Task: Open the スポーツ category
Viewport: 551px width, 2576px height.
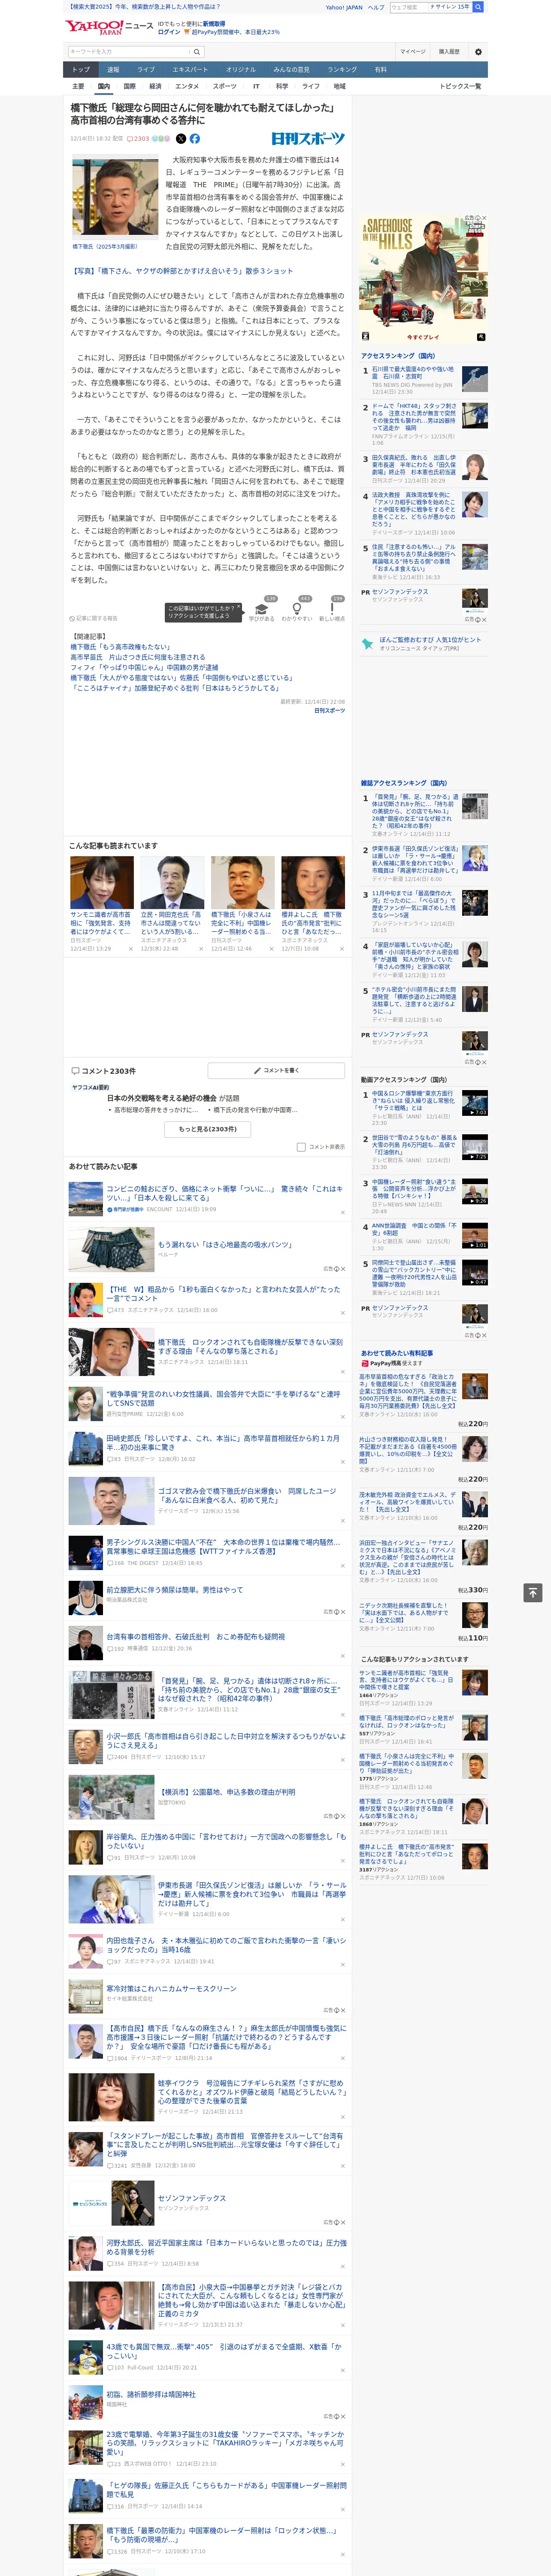Action: [x=225, y=86]
